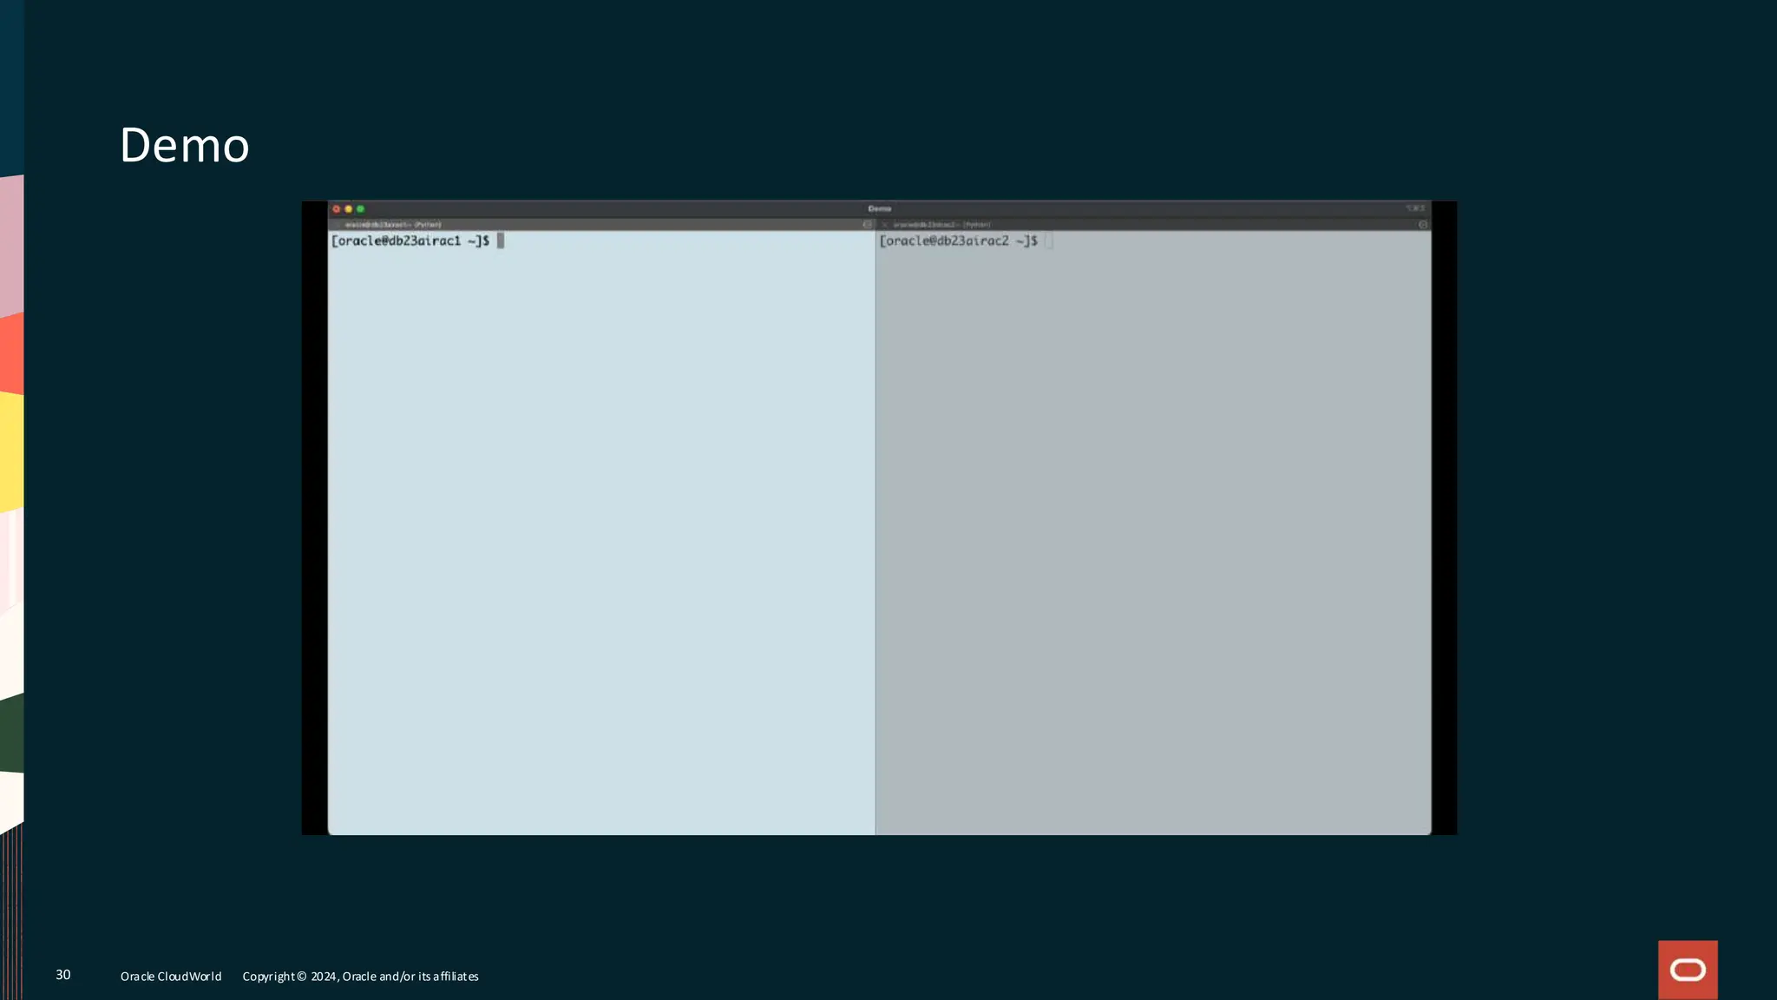Click the [oracle@db23airac2 ~]$ prompt text

pos(958,241)
